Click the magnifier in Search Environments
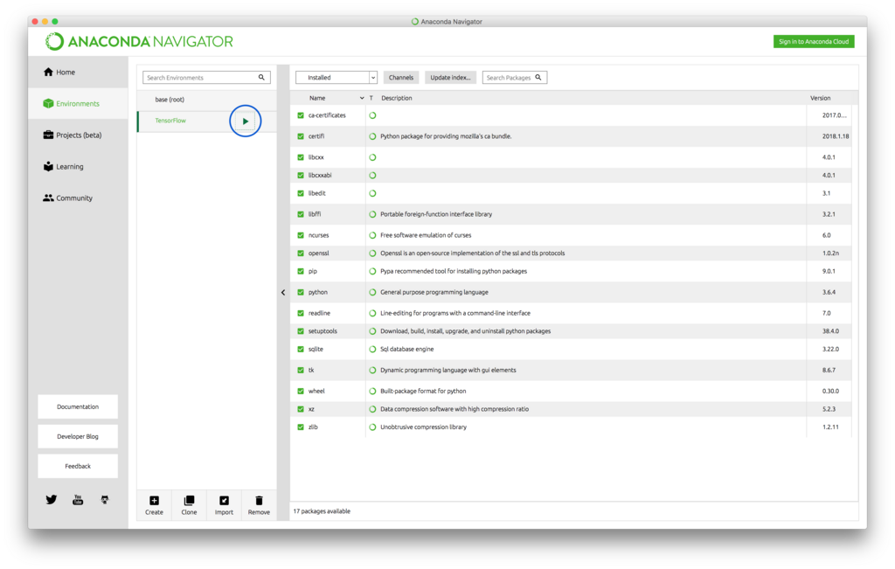This screenshot has height=569, width=895. (261, 78)
